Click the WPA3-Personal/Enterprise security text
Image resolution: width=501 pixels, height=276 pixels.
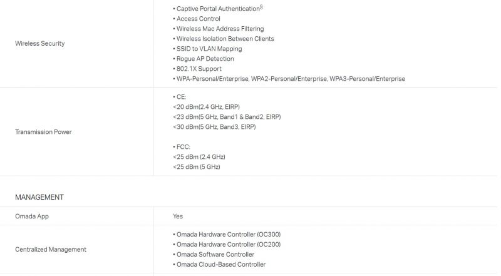pos(367,79)
